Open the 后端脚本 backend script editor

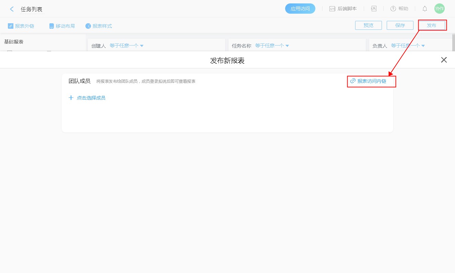pyautogui.click(x=343, y=9)
